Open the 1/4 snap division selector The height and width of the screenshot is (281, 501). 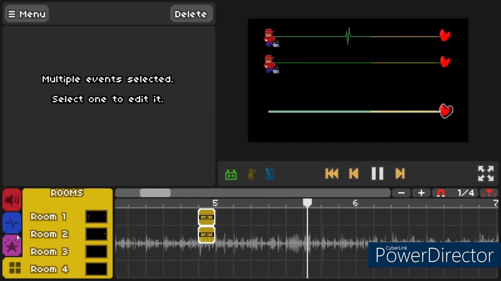466,193
